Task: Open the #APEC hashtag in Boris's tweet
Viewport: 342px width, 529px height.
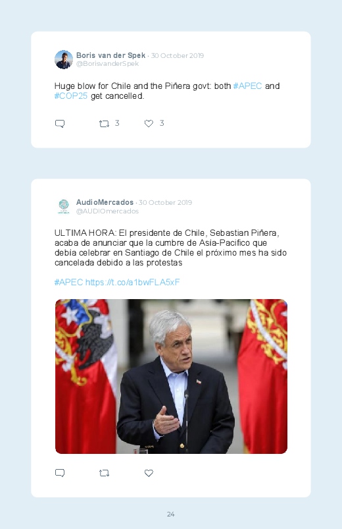Action: tap(247, 86)
